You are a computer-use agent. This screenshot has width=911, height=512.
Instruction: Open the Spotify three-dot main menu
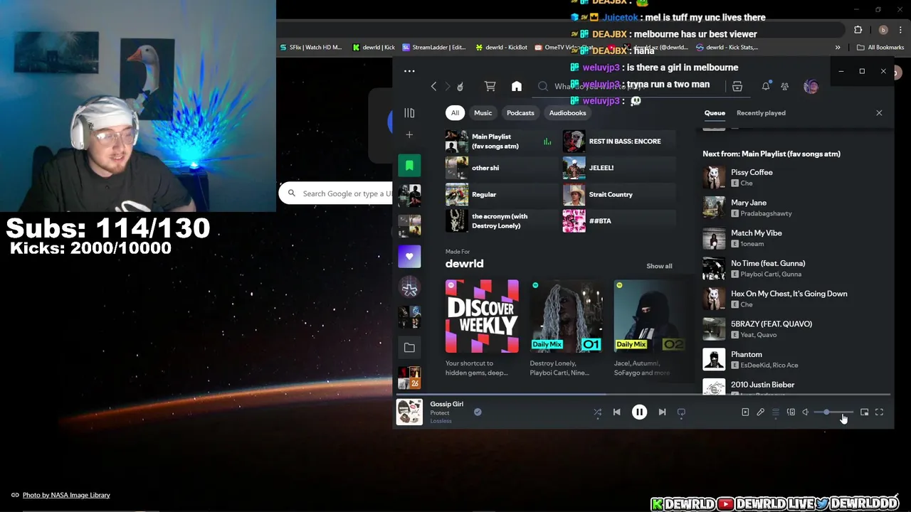409,71
